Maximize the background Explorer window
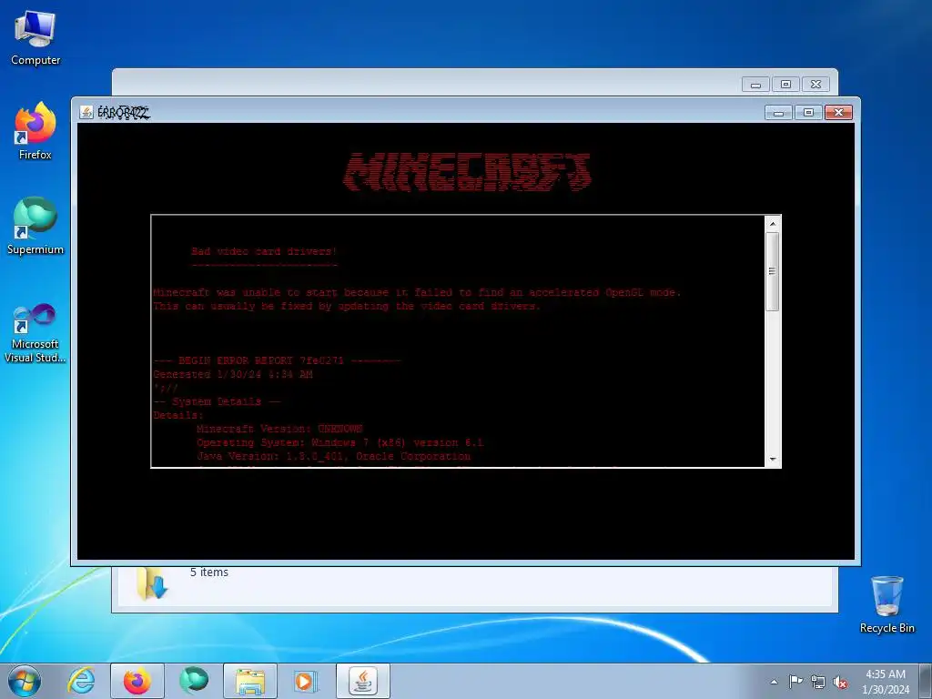The width and height of the screenshot is (932, 699). click(x=785, y=85)
